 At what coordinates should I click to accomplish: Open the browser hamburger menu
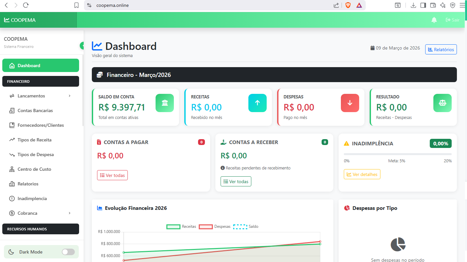pyautogui.click(x=462, y=5)
